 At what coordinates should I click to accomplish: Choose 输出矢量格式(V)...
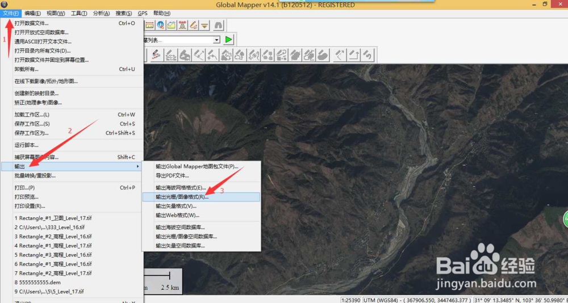[201, 206]
